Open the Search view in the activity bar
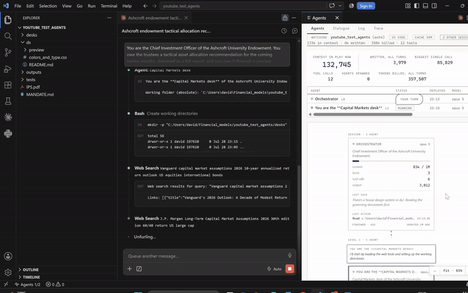The image size is (468, 293). 8,36
